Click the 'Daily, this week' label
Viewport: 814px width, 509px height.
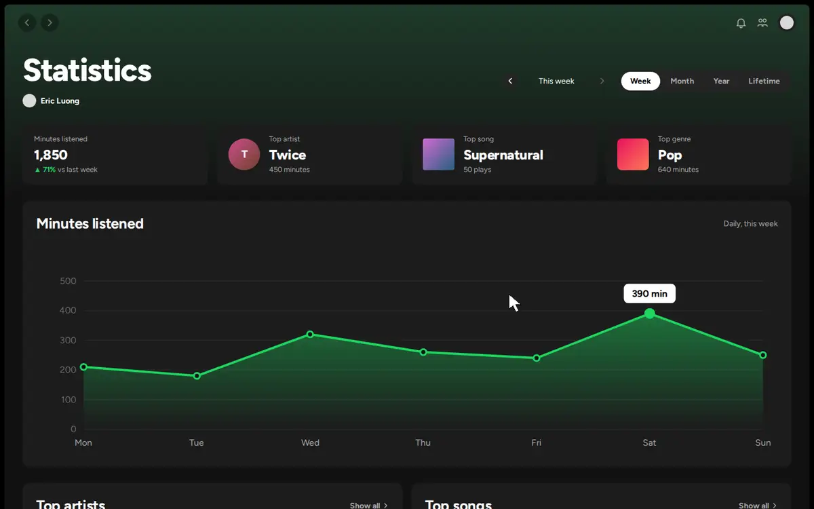point(750,223)
